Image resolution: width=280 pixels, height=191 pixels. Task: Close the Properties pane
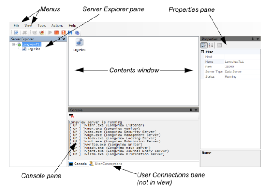(258, 39)
